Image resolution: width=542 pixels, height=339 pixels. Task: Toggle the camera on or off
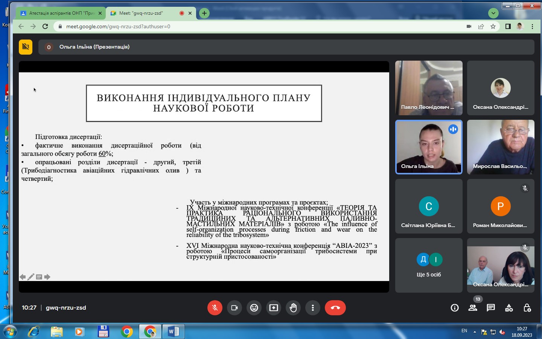[234, 308]
